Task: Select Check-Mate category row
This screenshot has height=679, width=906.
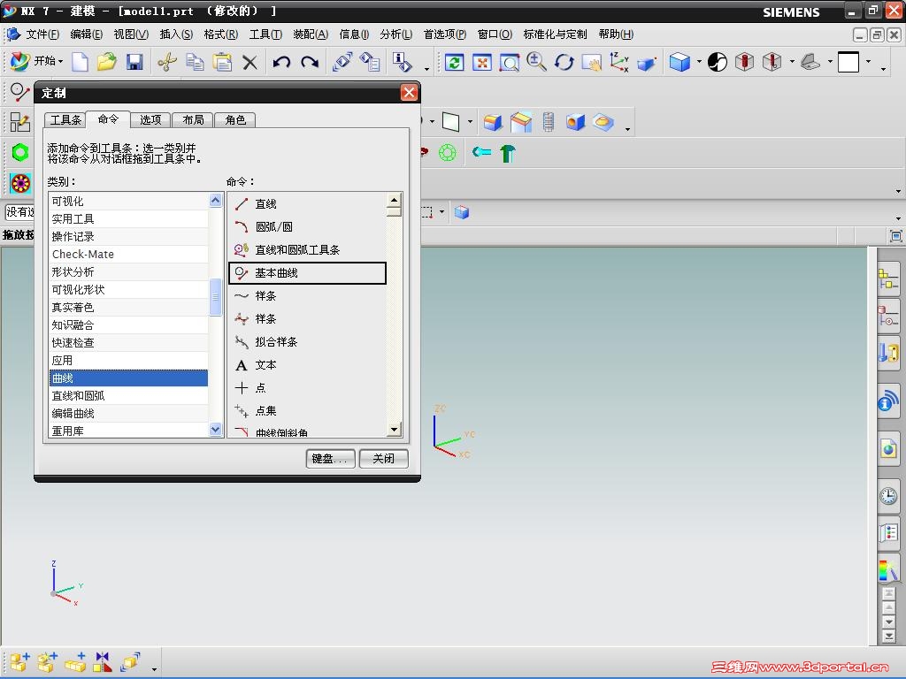Action: (128, 254)
